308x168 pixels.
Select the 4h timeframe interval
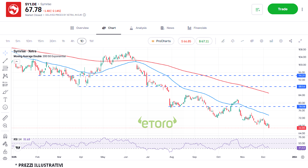pos(72,41)
